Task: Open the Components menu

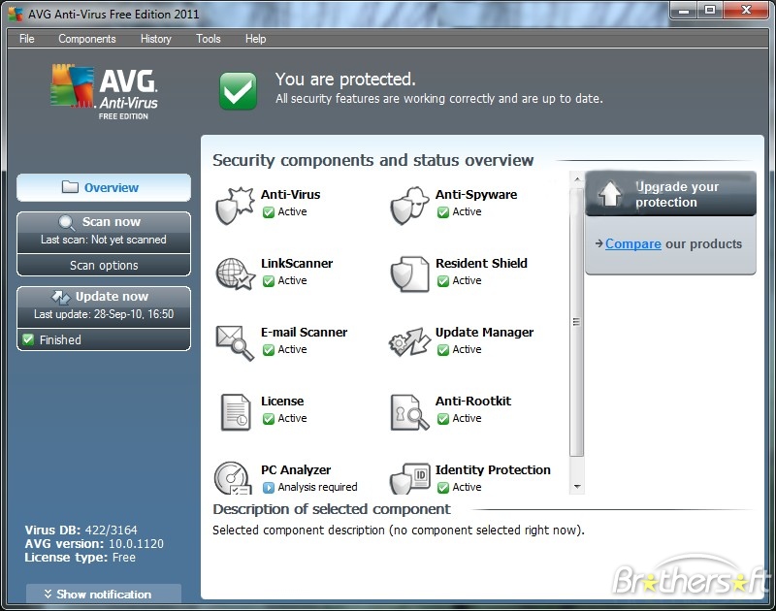Action: coord(86,39)
